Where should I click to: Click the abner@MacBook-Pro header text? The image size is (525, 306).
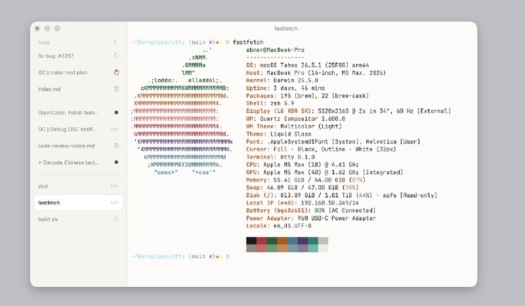tap(275, 50)
